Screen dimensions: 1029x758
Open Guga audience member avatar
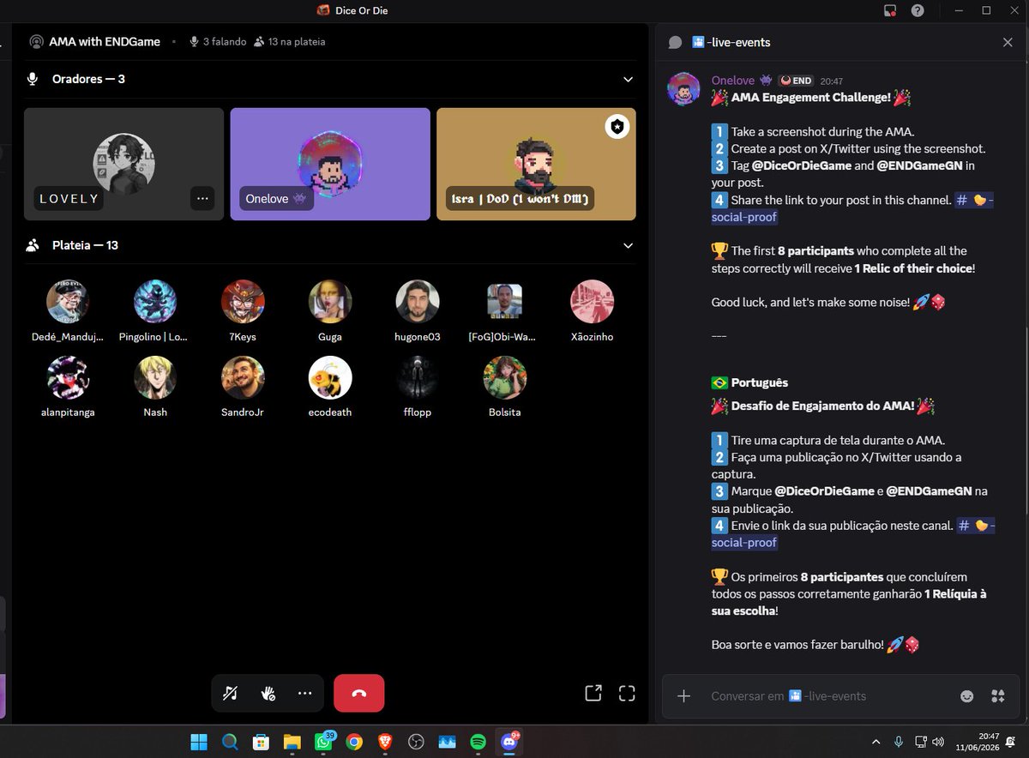pos(330,302)
